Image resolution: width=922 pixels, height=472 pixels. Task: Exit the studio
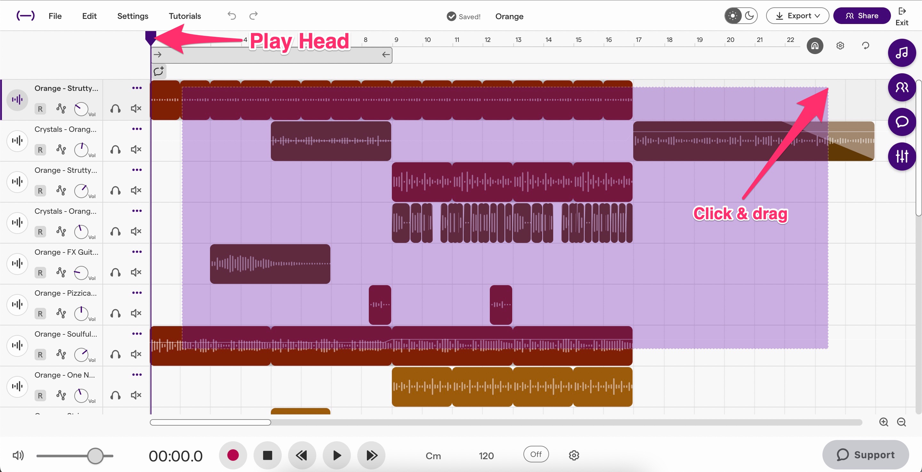[902, 16]
